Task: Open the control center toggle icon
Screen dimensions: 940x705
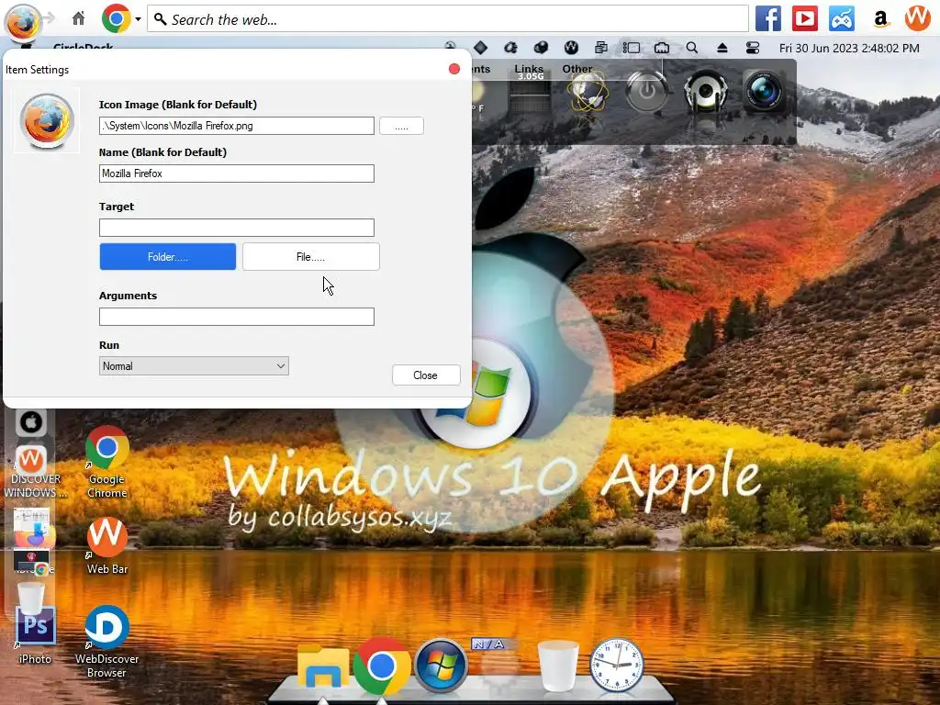Action: 753,48
